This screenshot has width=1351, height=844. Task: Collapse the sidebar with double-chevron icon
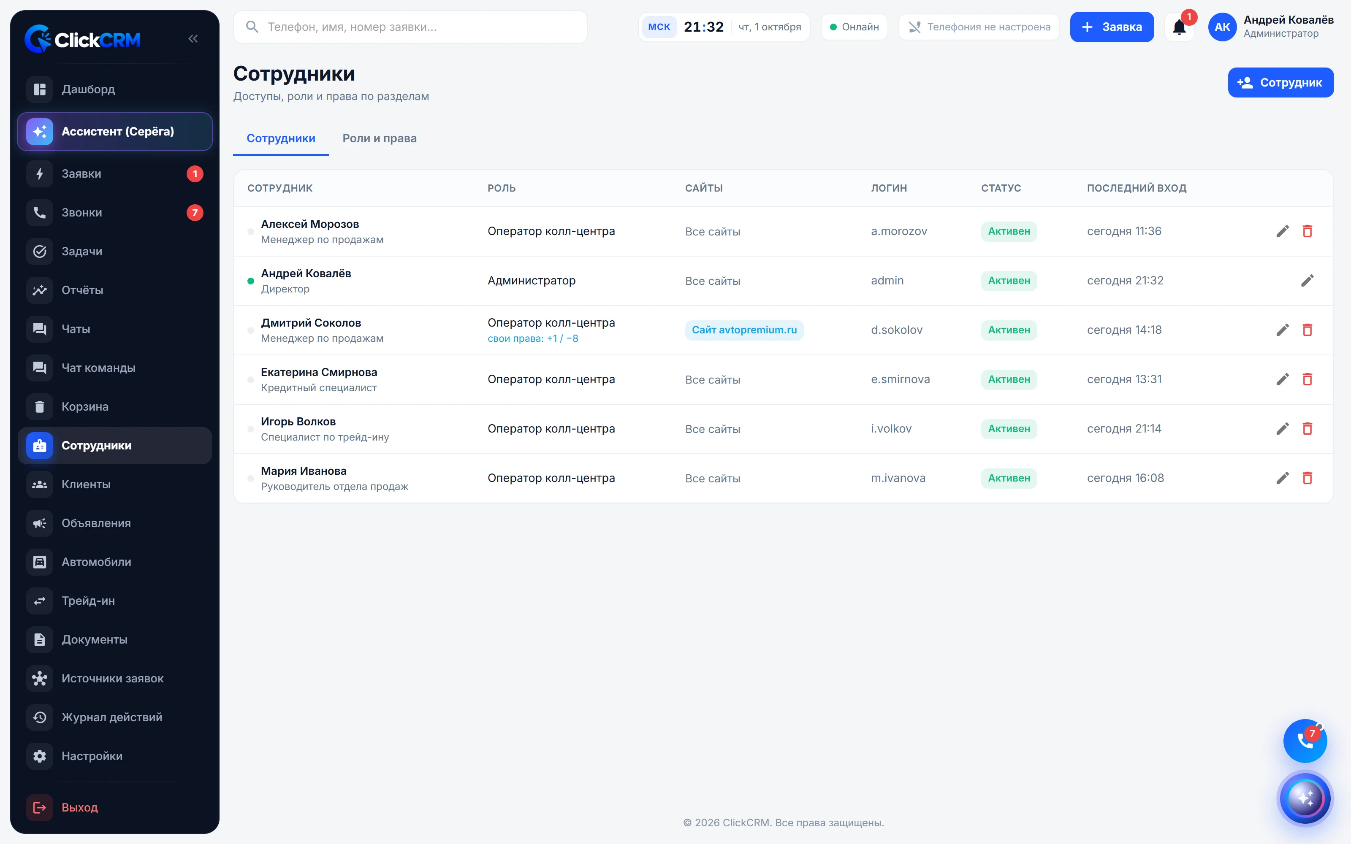pyautogui.click(x=193, y=38)
